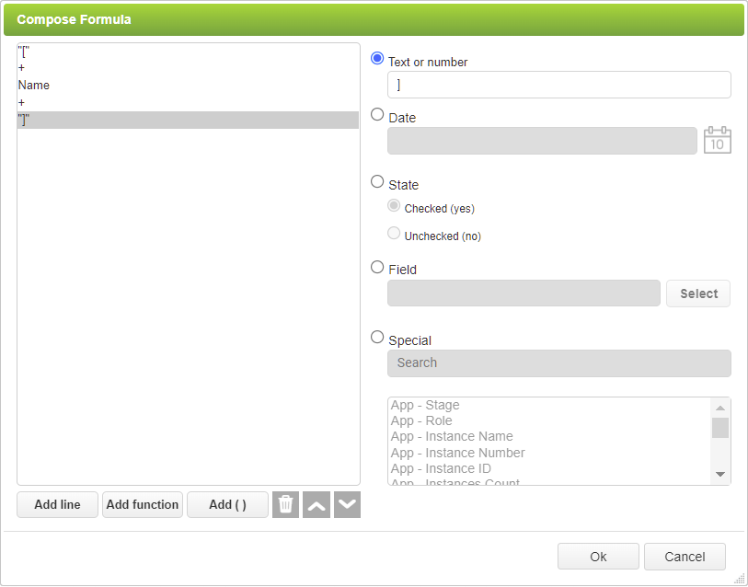Viewport: 748px width, 587px height.
Task: Select the opening bracket formula line
Action: pos(24,52)
